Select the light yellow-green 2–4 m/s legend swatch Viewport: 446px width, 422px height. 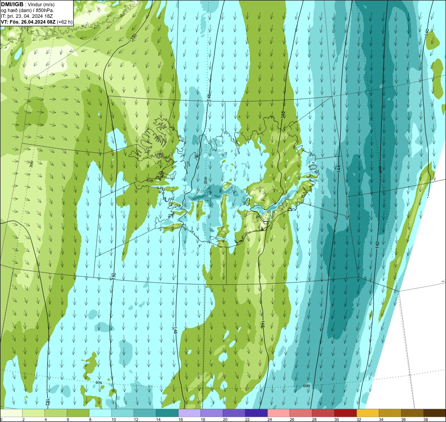point(33,413)
